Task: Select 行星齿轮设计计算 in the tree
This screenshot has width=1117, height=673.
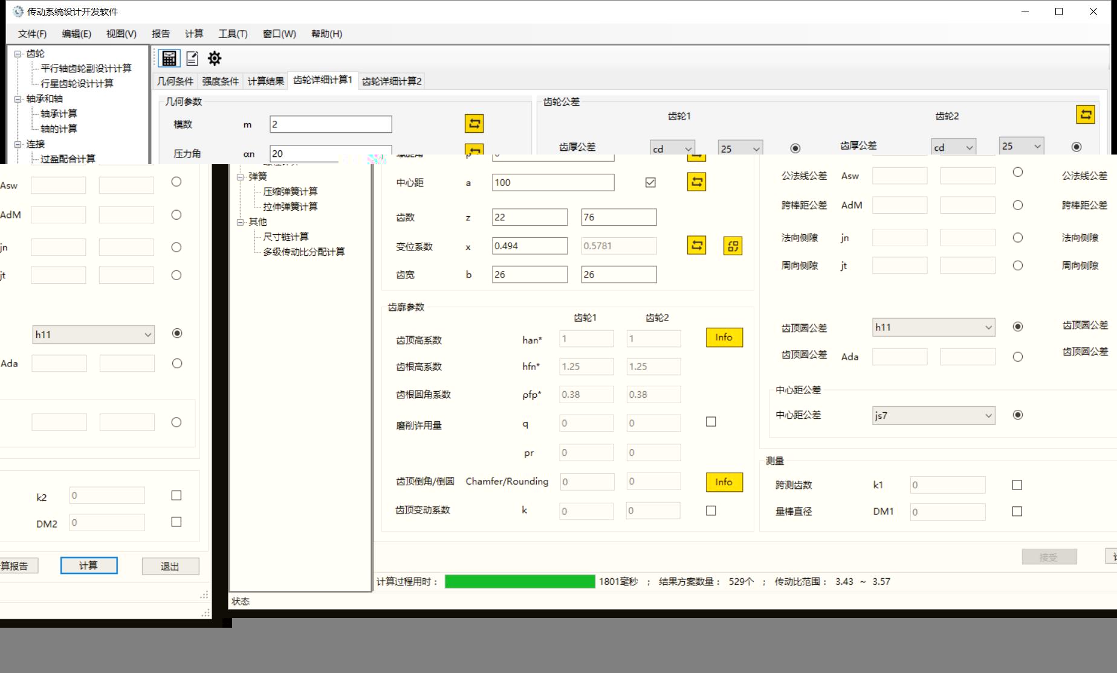Action: (x=77, y=84)
